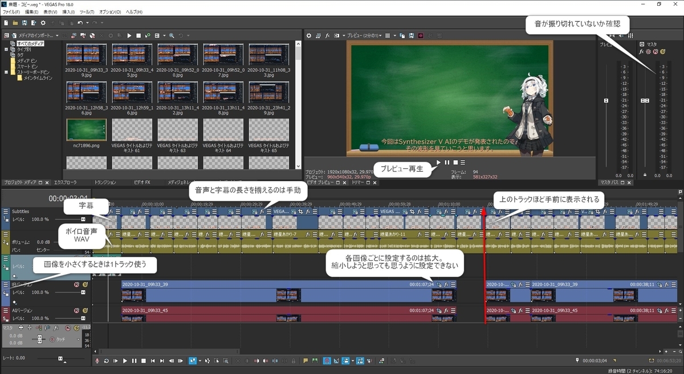Open project properties gear in main toolbar
The height and width of the screenshot is (374, 684).
tap(43, 23)
